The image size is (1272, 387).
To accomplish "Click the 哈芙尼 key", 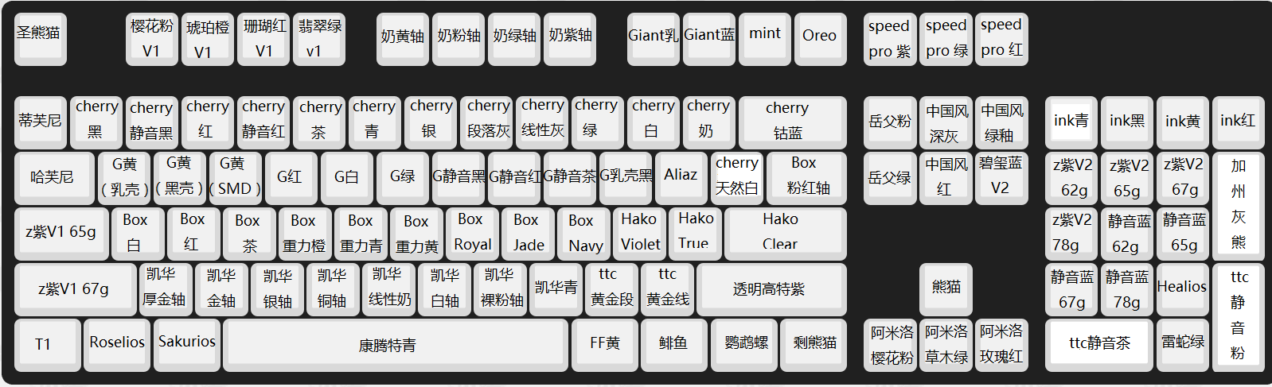I will click(x=53, y=177).
